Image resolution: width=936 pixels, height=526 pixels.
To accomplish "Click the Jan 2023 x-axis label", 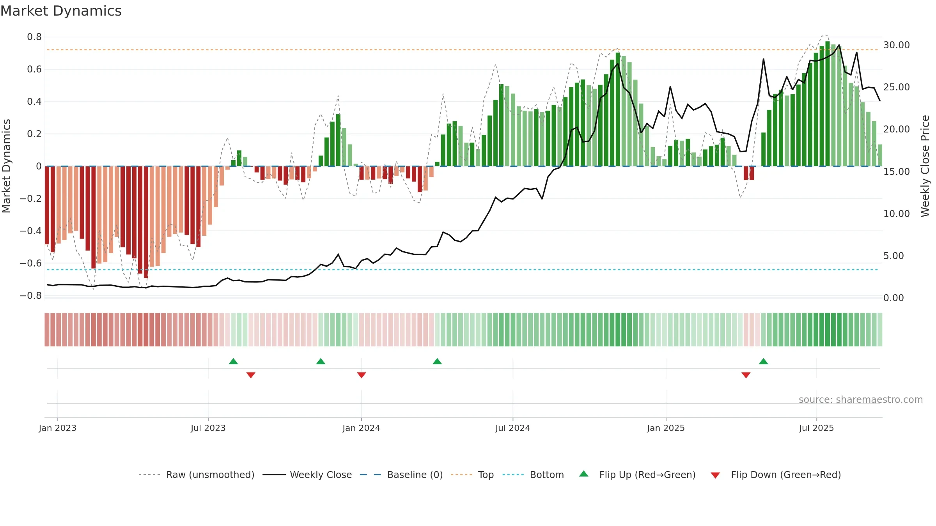I will point(58,428).
